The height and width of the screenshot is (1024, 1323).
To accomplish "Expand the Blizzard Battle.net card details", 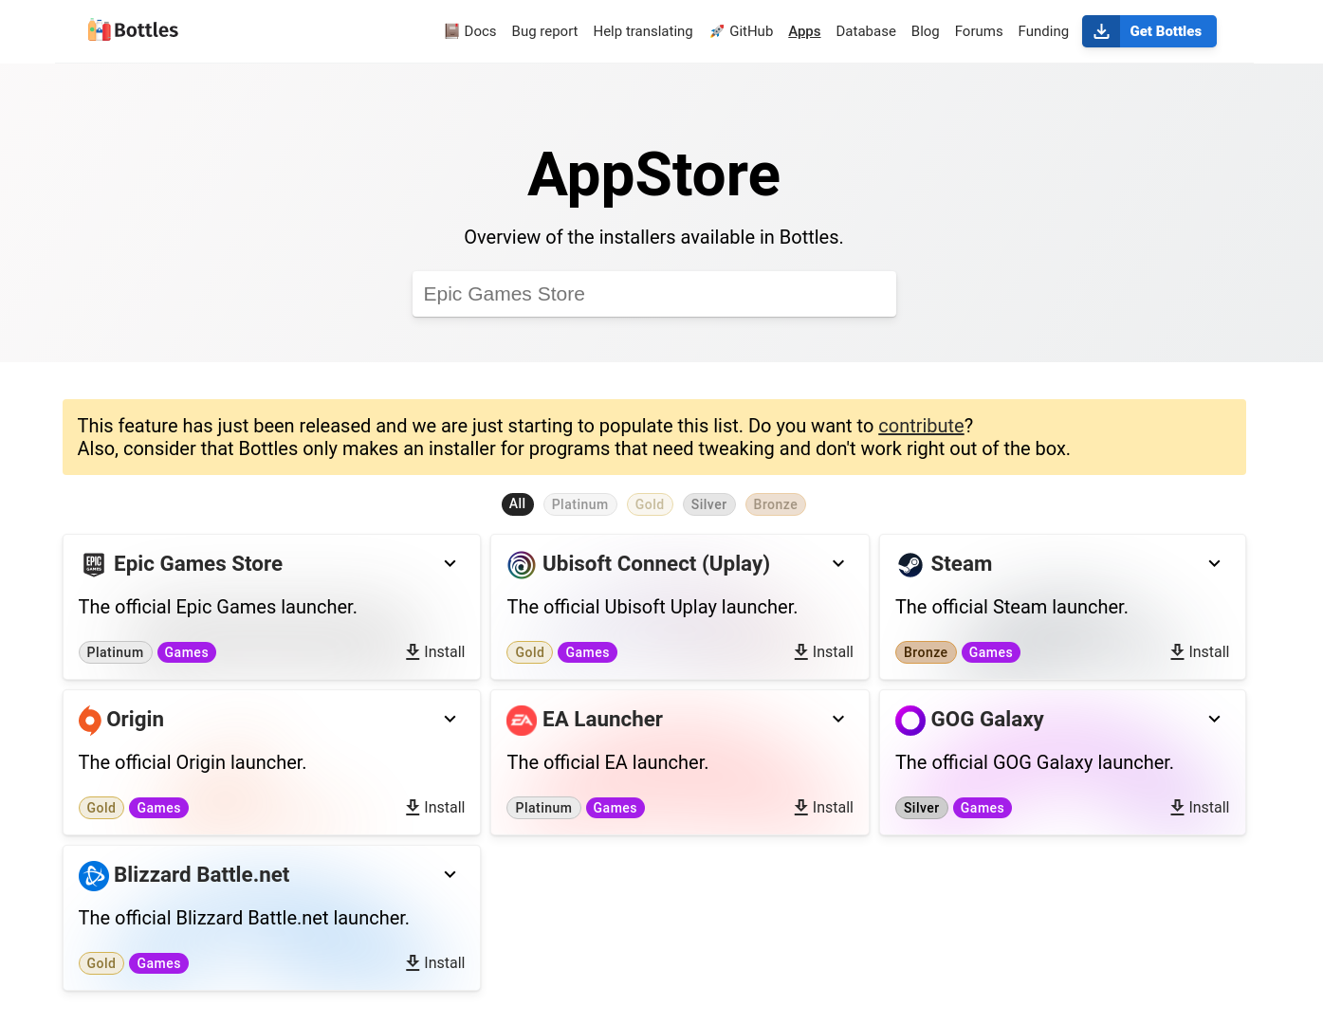I will (450, 874).
